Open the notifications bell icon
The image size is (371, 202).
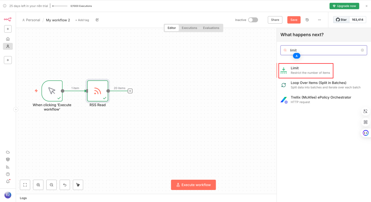(8, 181)
